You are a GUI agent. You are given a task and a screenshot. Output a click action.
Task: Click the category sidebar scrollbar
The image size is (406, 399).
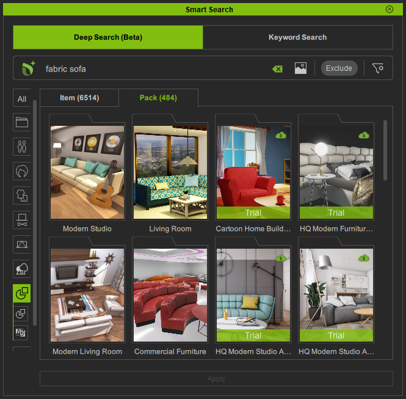click(35, 213)
